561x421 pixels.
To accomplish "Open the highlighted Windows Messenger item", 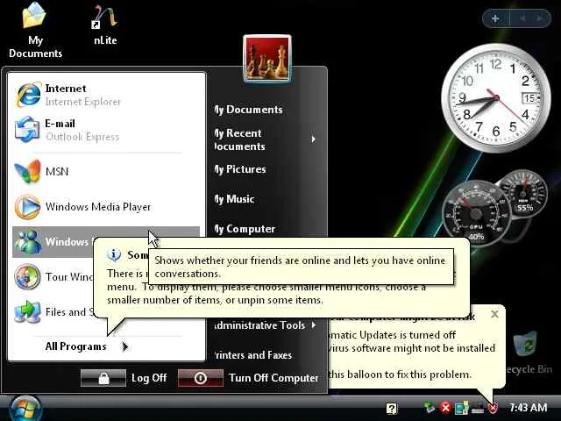I will pyautogui.click(x=53, y=242).
